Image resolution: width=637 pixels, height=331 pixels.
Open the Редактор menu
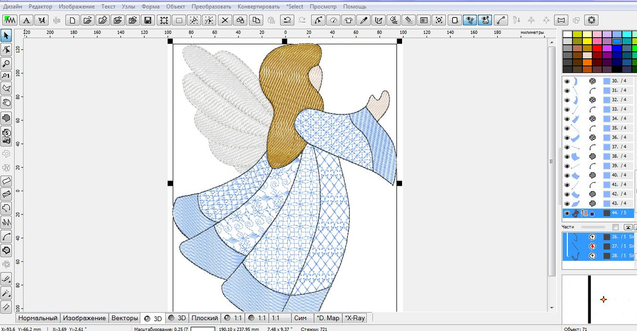click(x=40, y=6)
